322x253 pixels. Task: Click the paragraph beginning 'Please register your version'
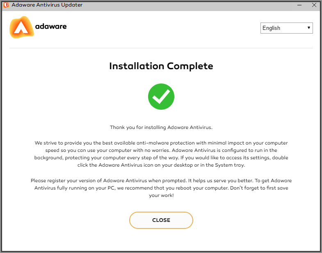click(x=161, y=188)
